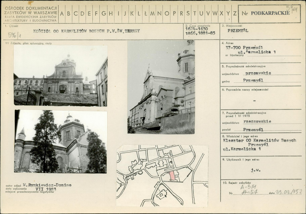306x214 pixels.
Task: Open the tall side-view church photograph
Action: point(161,87)
